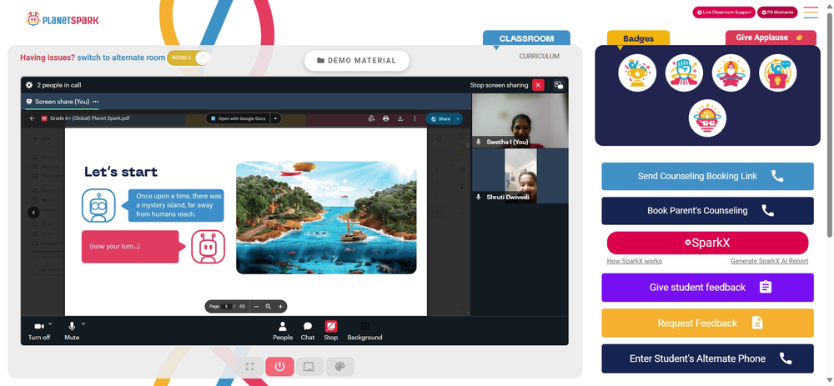Open Generate SparkX AI Report link
The image size is (834, 386).
tap(769, 261)
